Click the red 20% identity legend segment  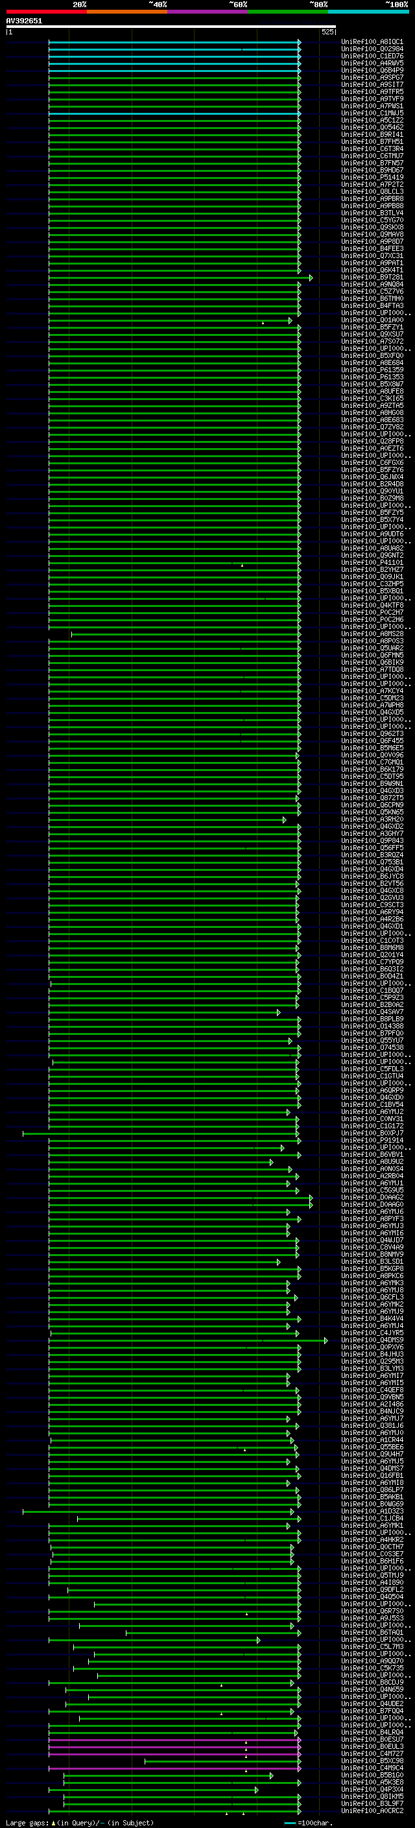[46, 12]
